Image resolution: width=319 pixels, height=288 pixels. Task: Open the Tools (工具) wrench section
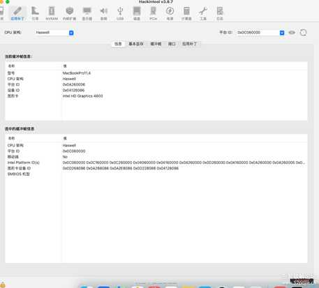click(203, 13)
